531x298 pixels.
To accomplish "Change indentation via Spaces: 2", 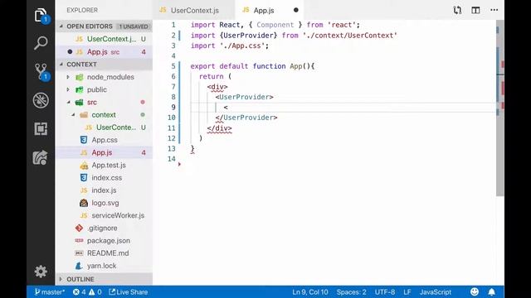I will click(351, 292).
